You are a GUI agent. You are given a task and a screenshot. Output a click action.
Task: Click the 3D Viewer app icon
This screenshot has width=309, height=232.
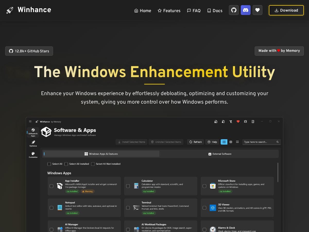coord(213,208)
